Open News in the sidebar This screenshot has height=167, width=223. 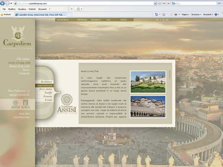point(26,70)
